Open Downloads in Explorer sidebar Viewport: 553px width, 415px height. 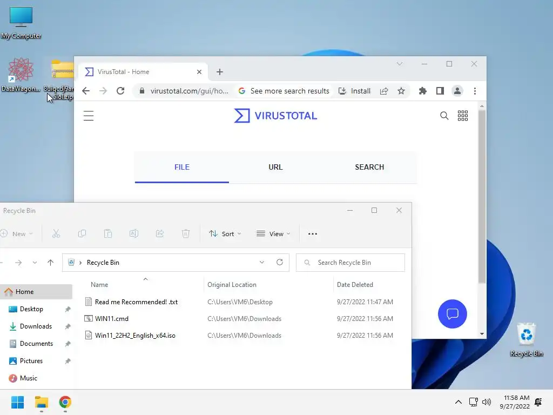37,326
